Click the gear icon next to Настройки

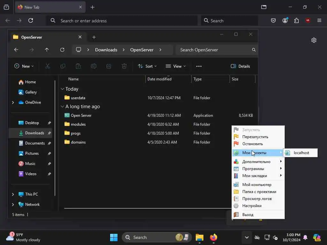(x=236, y=206)
